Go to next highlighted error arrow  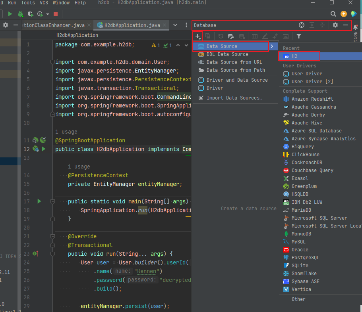pyautogui.click(x=186, y=45)
